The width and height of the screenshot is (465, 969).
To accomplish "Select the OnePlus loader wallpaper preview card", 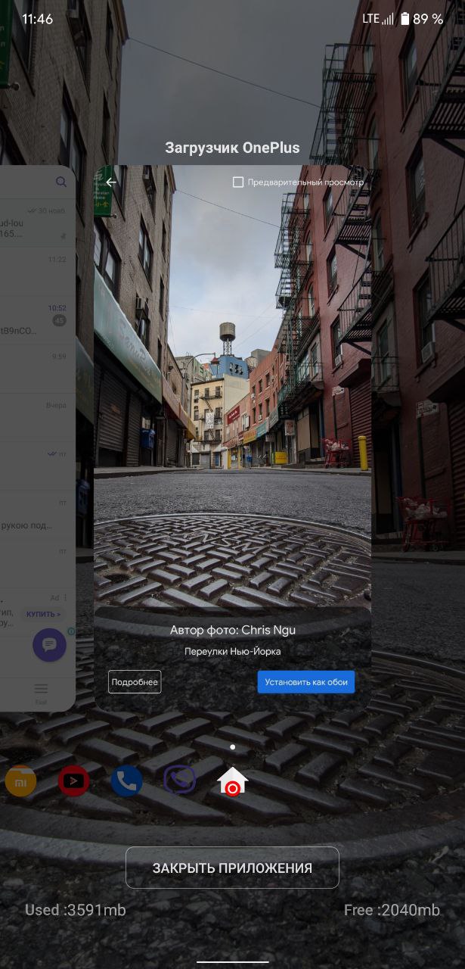I will 232,439.
